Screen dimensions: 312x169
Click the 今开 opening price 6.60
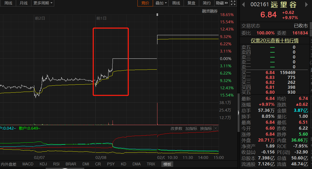tap(270, 129)
